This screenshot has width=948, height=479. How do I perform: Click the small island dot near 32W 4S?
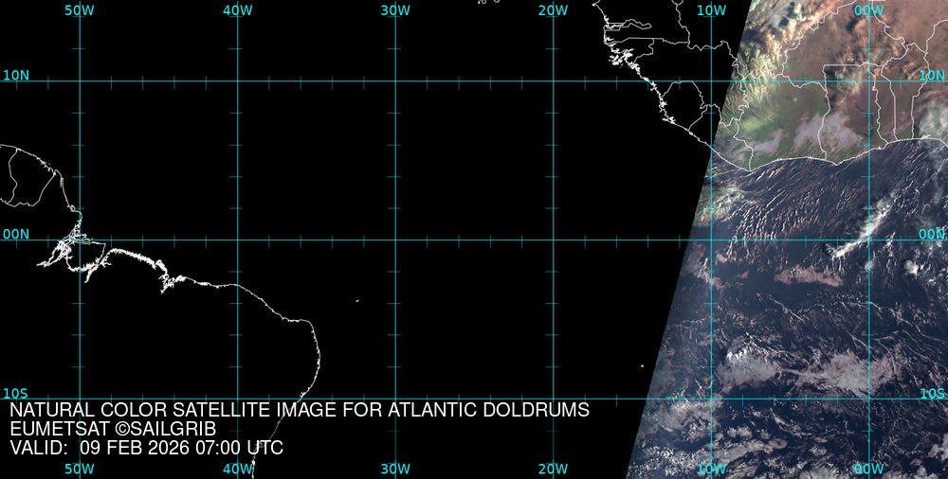point(357,301)
